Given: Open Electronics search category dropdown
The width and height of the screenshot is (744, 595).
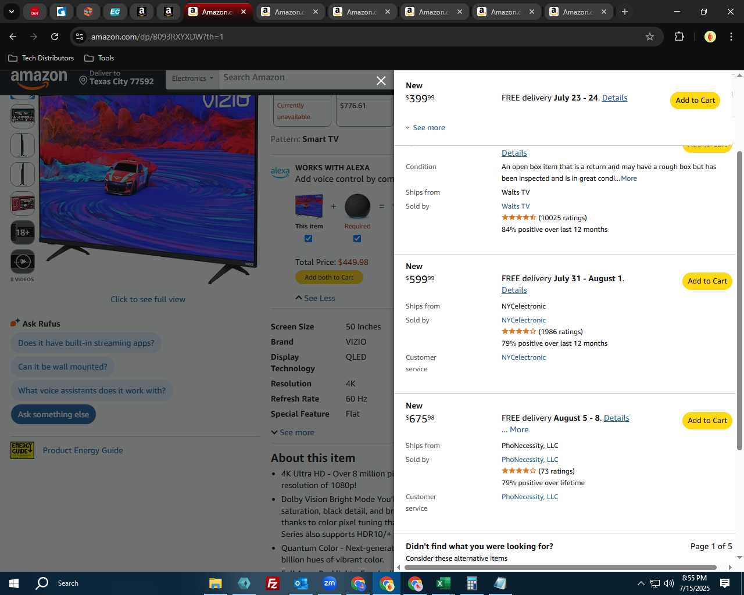Looking at the screenshot, I should point(192,78).
